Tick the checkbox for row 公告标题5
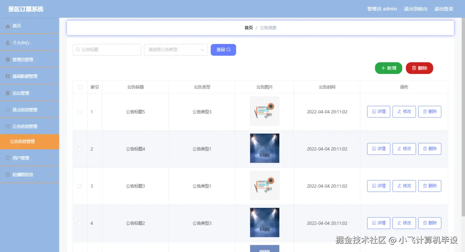This screenshot has height=252, width=465. (x=80, y=112)
